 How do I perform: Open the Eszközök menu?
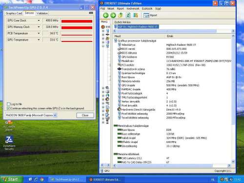pos(147,8)
